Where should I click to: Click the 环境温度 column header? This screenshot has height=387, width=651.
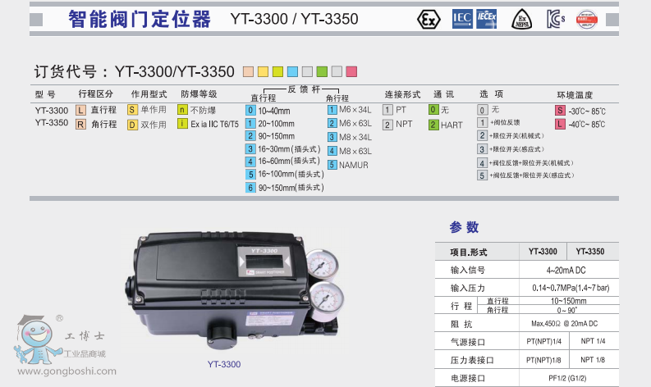point(575,95)
